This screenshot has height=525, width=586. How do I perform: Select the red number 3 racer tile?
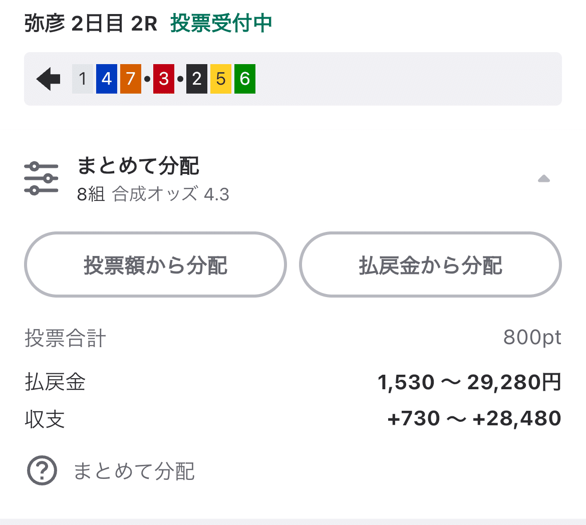[x=163, y=78]
